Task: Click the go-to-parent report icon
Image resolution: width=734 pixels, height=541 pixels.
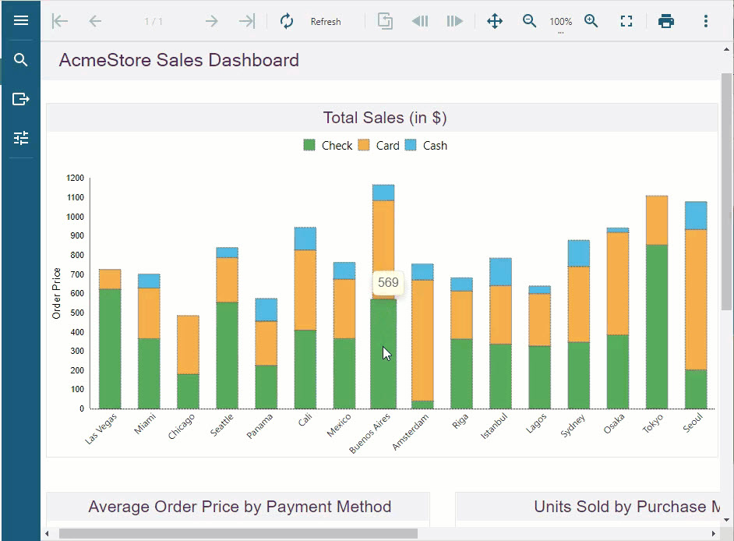Action: click(385, 21)
